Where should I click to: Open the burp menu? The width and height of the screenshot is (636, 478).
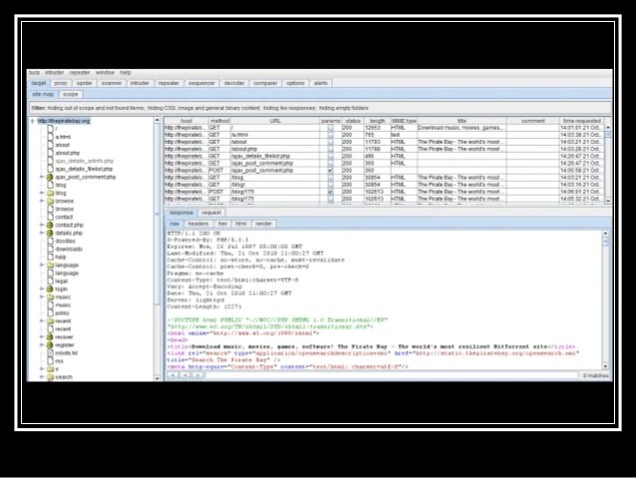[x=34, y=73]
